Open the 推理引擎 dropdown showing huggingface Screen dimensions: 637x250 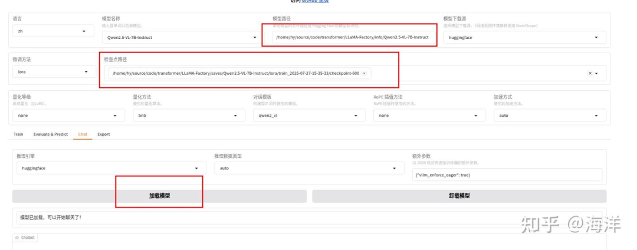(111, 168)
